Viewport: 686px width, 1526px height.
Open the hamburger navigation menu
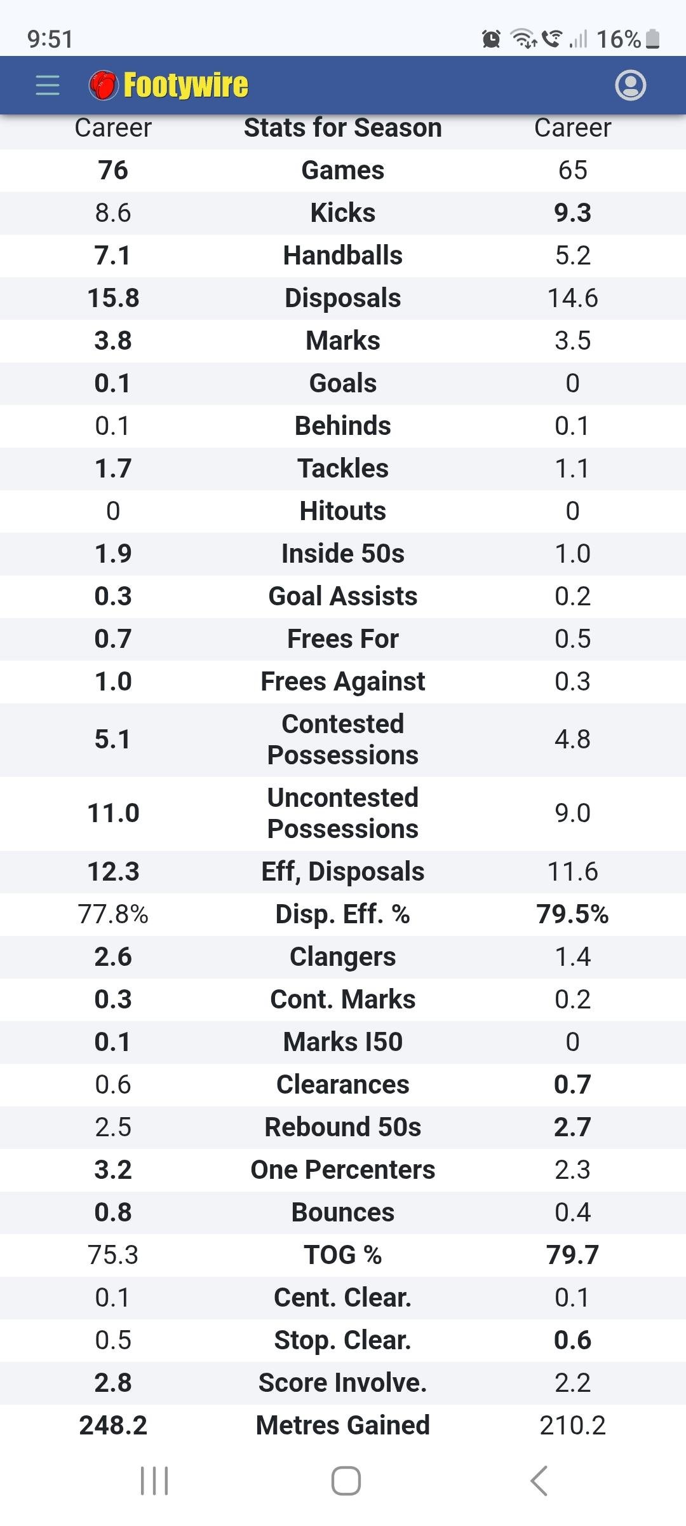(x=48, y=85)
